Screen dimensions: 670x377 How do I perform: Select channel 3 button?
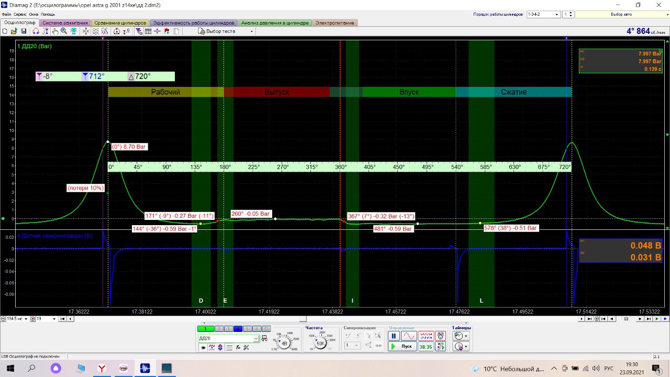point(228,329)
